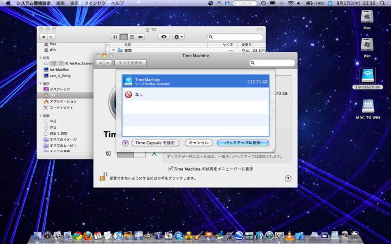Switch Finder to column view
This screenshot has height=244, width=391.
tap(132, 37)
